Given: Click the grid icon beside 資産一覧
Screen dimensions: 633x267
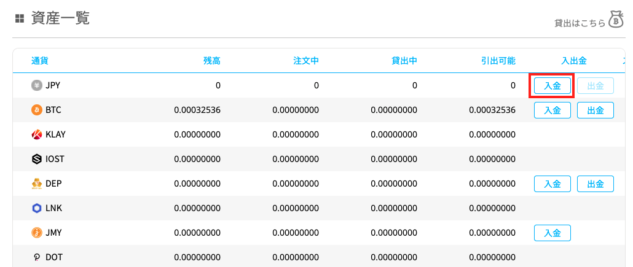Looking at the screenshot, I should coord(20,18).
